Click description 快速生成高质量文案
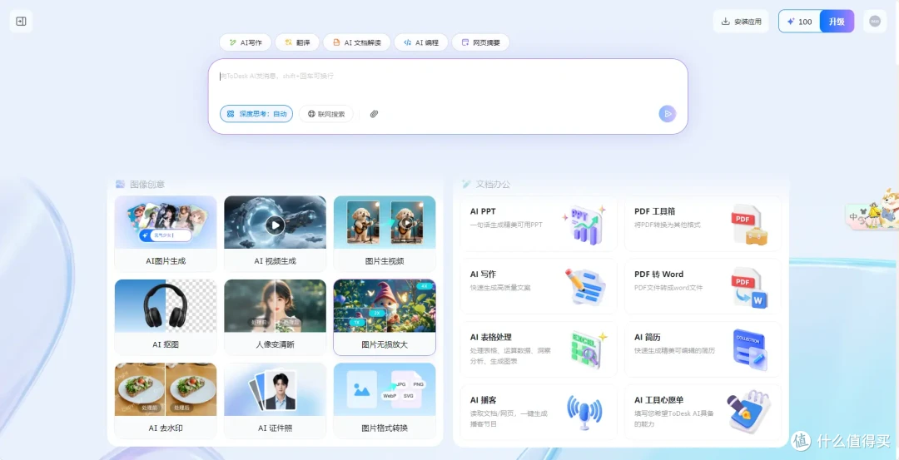The width and height of the screenshot is (899, 460). click(x=500, y=288)
